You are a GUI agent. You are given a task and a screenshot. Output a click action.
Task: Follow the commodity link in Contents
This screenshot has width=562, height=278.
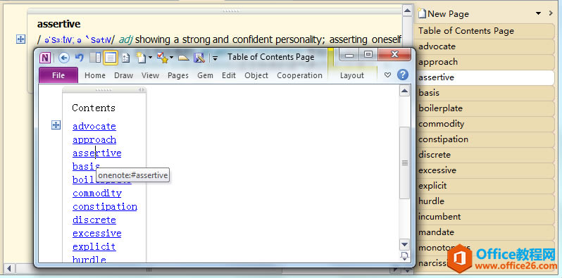tap(97, 193)
